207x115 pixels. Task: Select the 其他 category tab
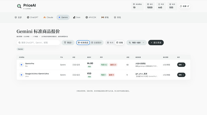click(x=117, y=17)
